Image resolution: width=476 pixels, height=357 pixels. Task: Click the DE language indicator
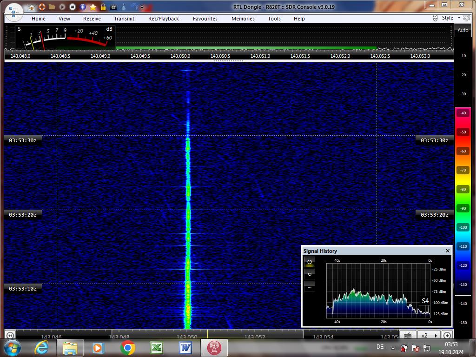tap(380, 347)
